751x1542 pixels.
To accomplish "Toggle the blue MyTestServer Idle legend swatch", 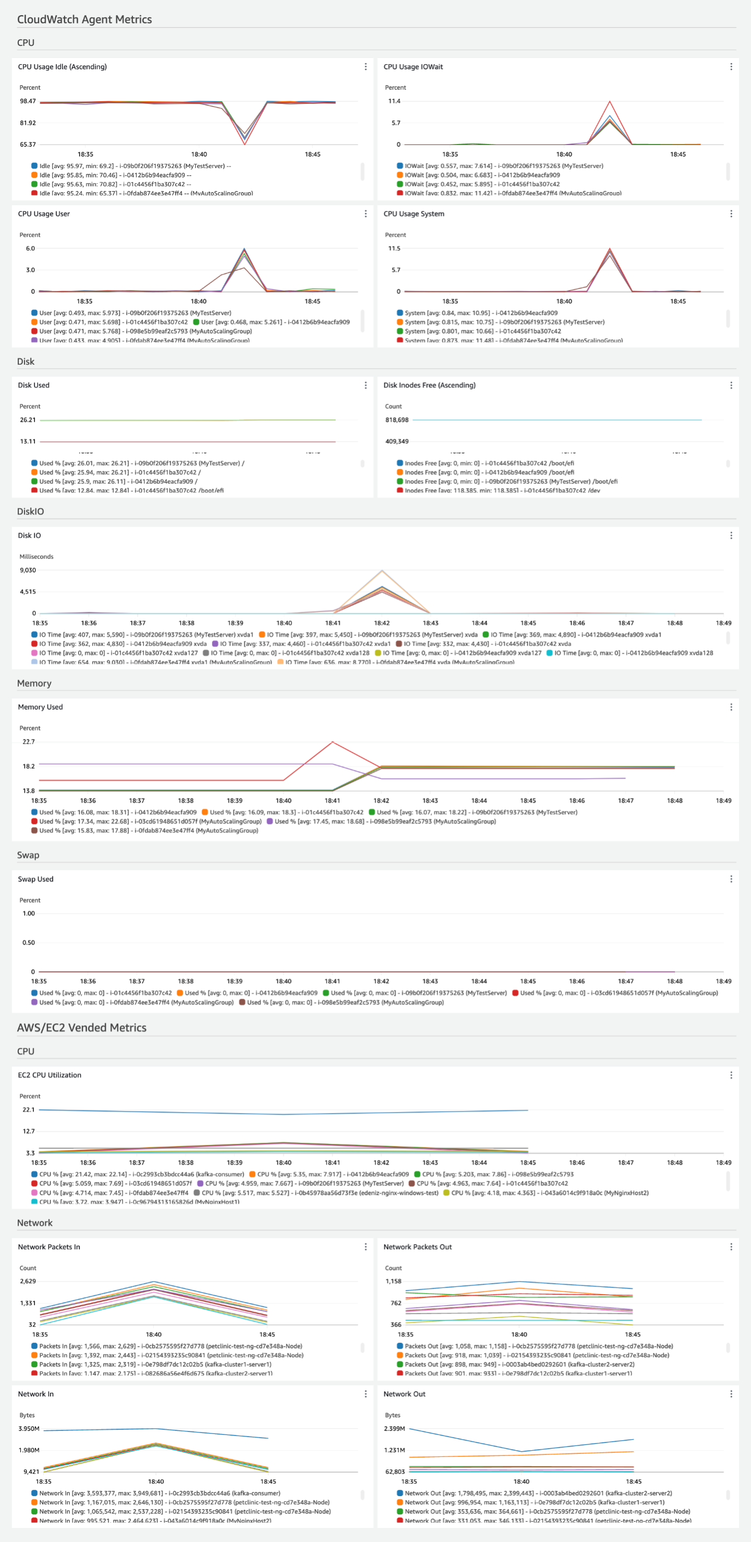I will [x=34, y=166].
